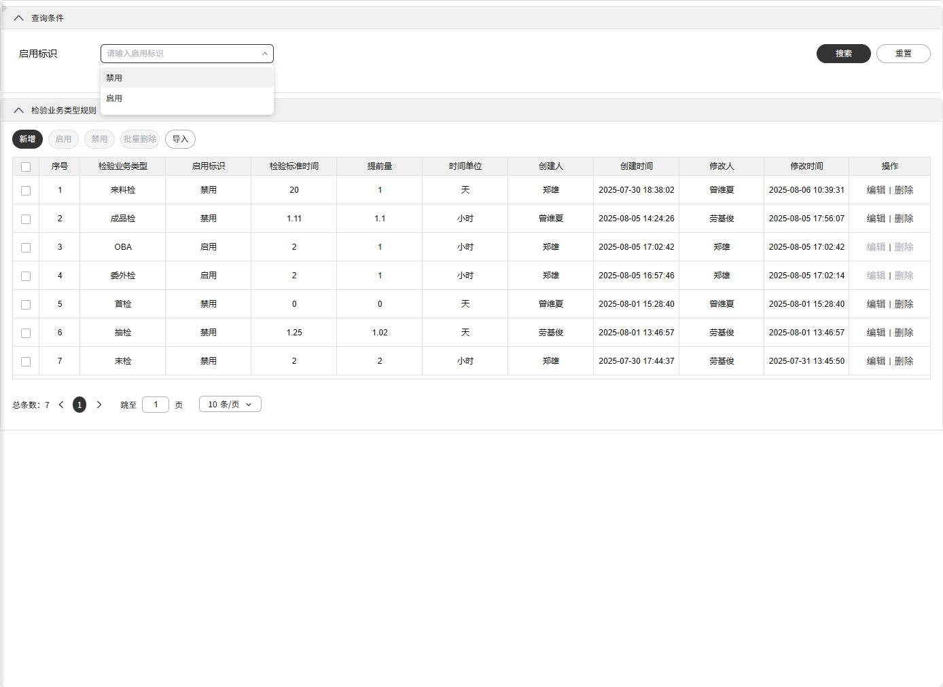This screenshot has height=687, width=943.
Task: Click the 搜索 button
Action: click(843, 54)
